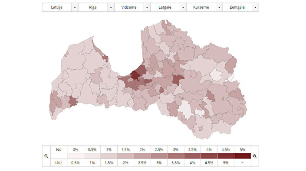Expand the Latgale dropdown arrow

pyautogui.click(x=183, y=7)
